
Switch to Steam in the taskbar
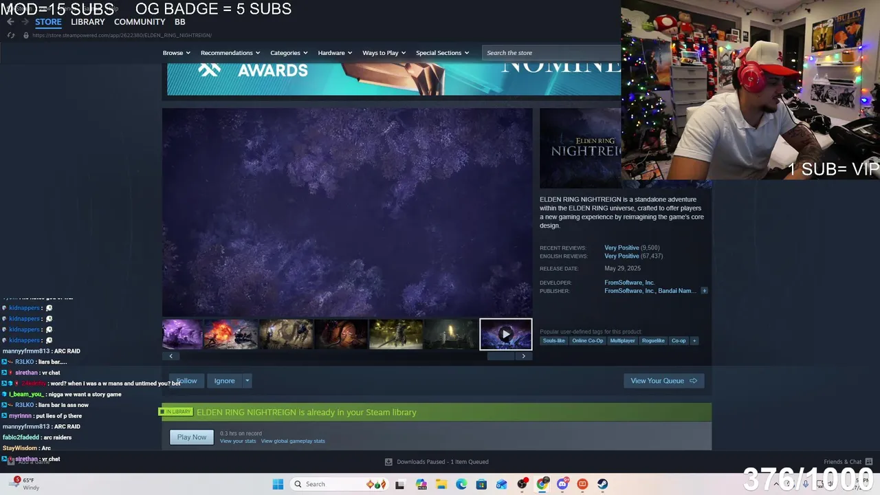(602, 484)
